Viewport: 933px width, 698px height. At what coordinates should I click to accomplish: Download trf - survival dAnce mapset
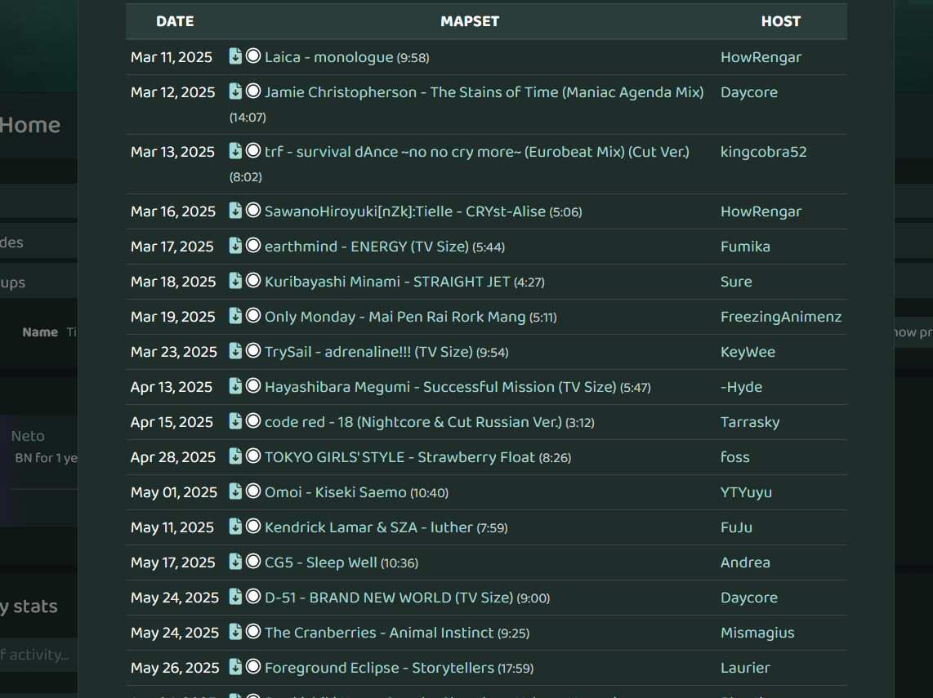pyautogui.click(x=235, y=151)
